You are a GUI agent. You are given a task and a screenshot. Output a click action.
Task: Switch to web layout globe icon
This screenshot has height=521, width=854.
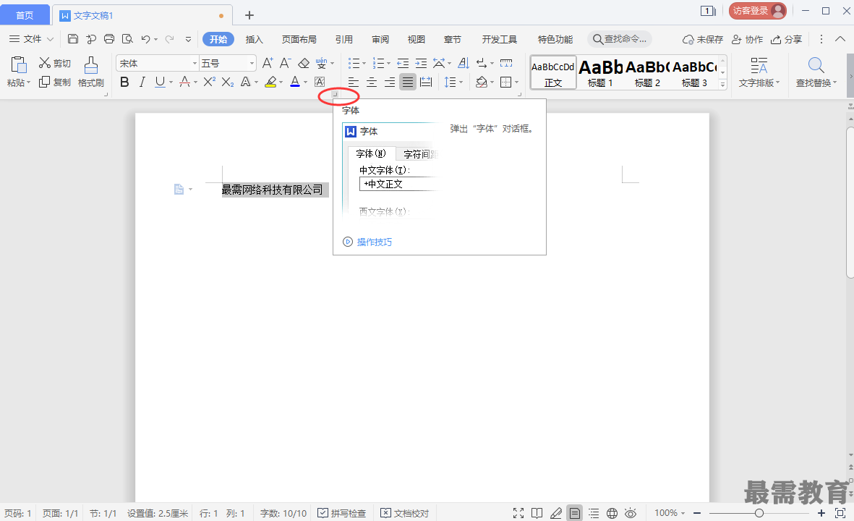point(612,513)
